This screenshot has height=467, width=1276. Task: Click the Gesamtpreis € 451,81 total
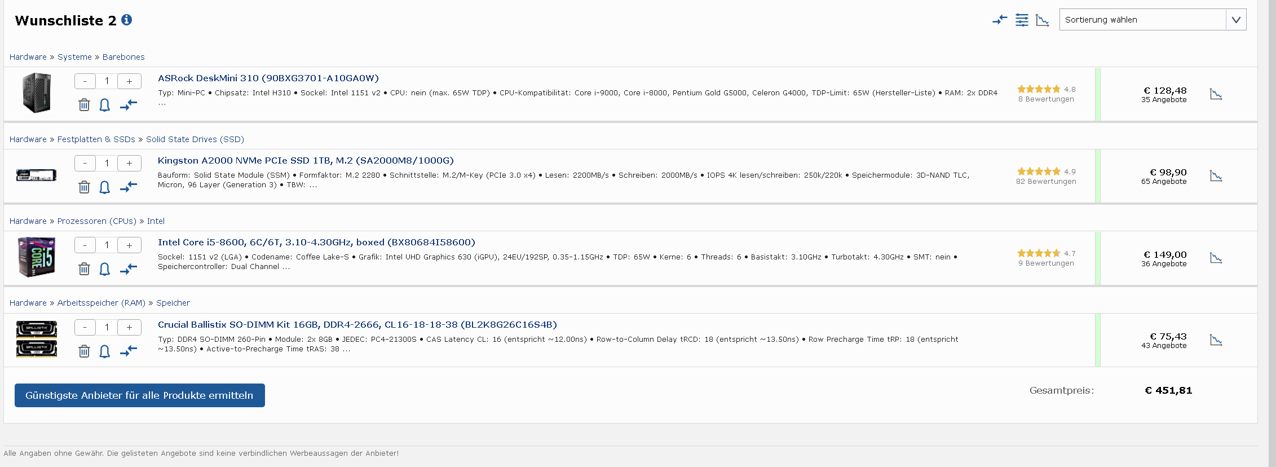tap(1168, 390)
